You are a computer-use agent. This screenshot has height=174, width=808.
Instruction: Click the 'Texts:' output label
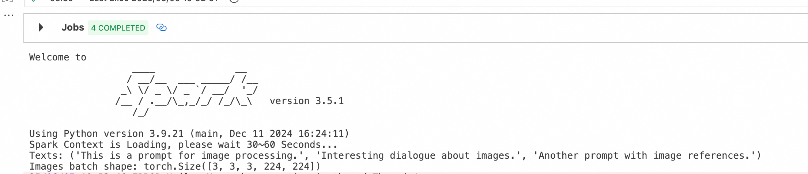(46, 156)
